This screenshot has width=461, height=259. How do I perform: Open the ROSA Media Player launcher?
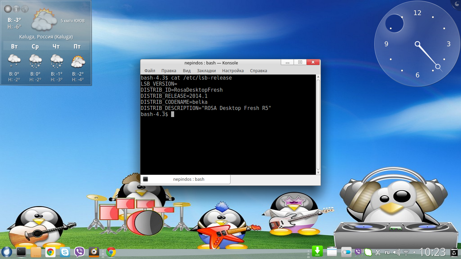point(94,252)
